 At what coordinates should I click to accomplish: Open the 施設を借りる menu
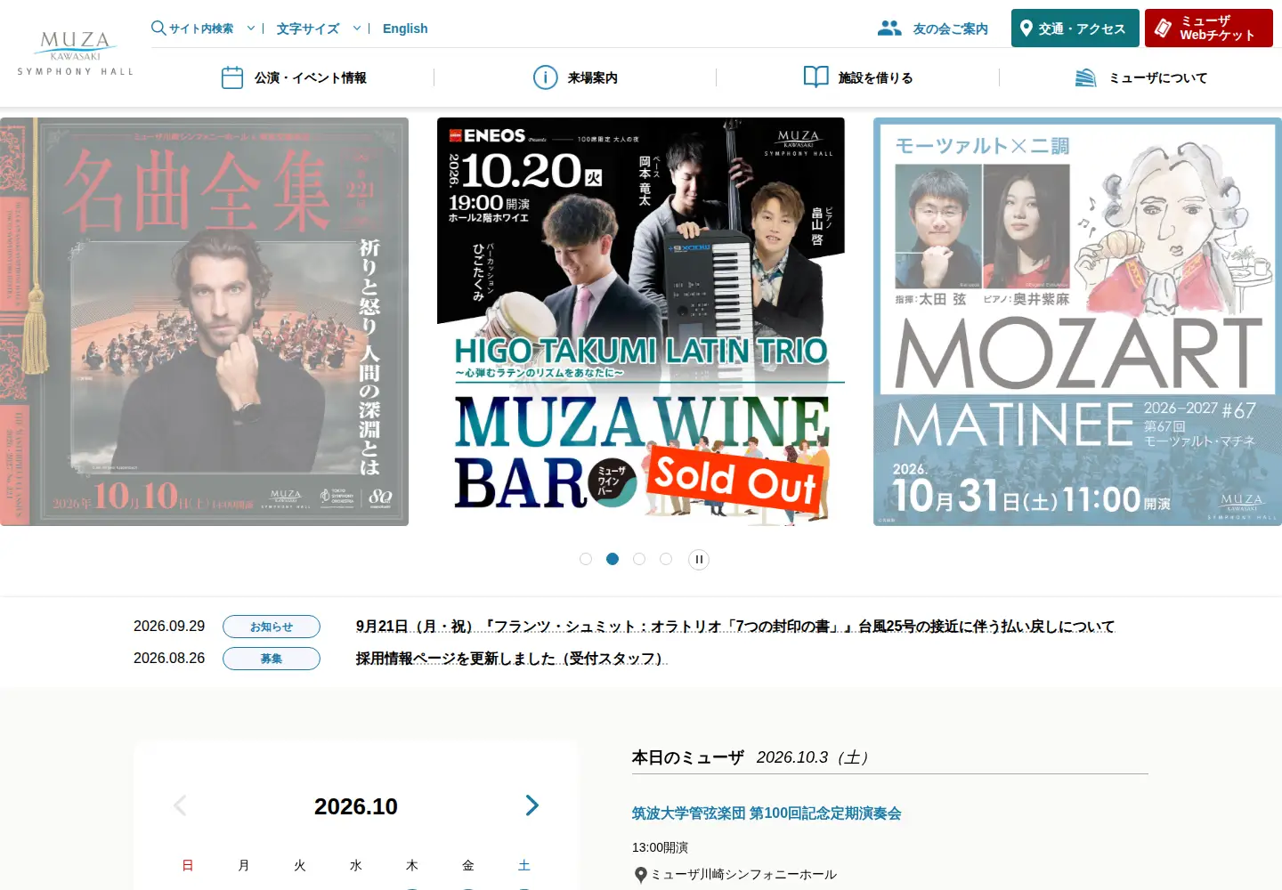click(876, 77)
